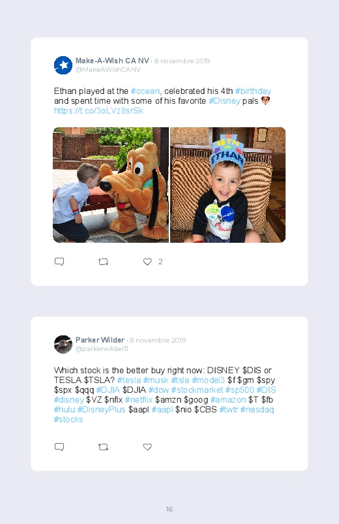Click the #stockmarket hashtag
This screenshot has height=524, width=339.
coord(197,390)
